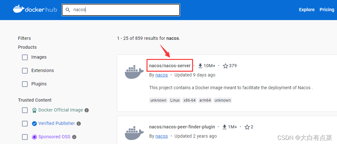
Task: Click the first unknown tag before Linux
Action: coord(158,100)
